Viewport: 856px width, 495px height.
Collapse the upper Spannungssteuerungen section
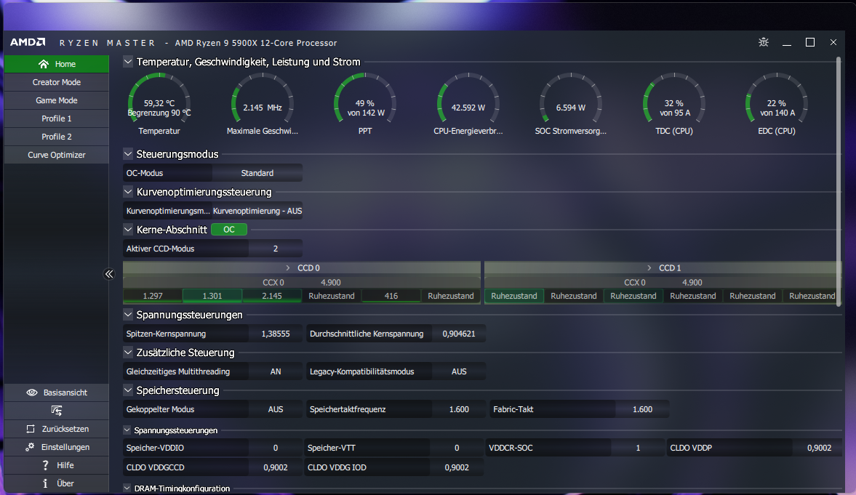pos(128,314)
